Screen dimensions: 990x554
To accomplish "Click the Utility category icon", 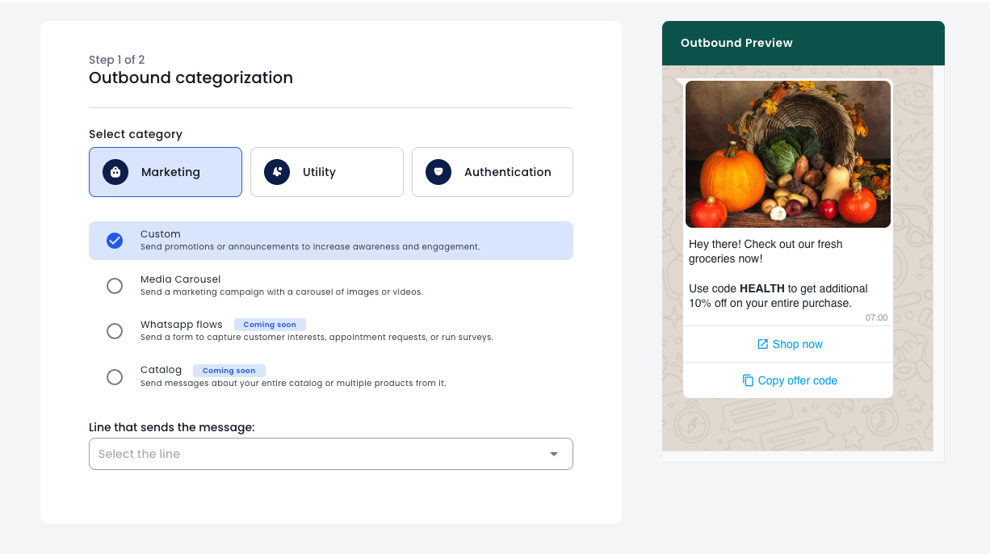I will (277, 172).
